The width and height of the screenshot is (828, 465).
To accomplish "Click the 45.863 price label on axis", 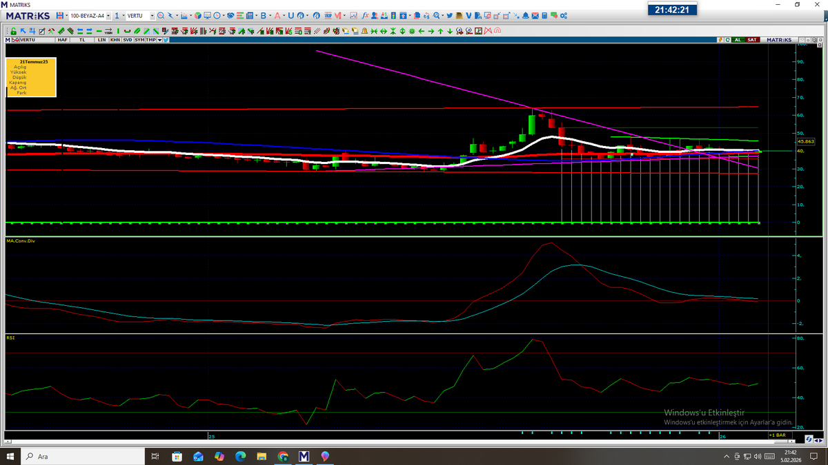I will pyautogui.click(x=806, y=141).
